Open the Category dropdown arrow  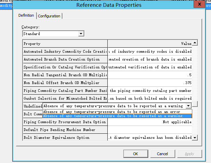81,34
